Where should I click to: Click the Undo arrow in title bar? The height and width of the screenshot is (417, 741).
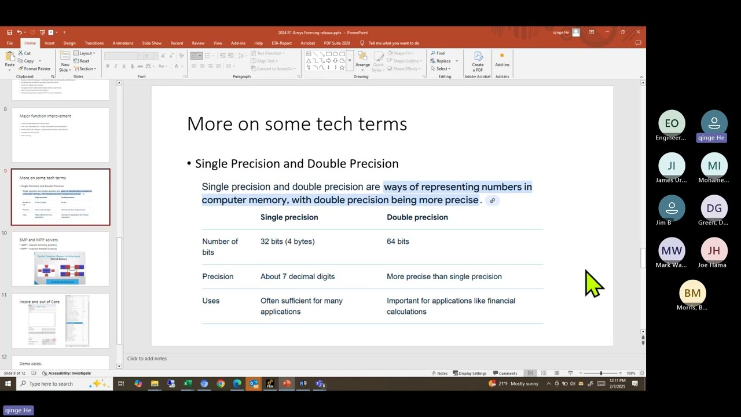pos(19,32)
